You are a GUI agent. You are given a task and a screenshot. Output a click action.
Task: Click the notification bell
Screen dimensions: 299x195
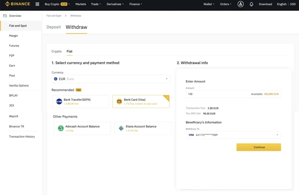pos(251,4)
